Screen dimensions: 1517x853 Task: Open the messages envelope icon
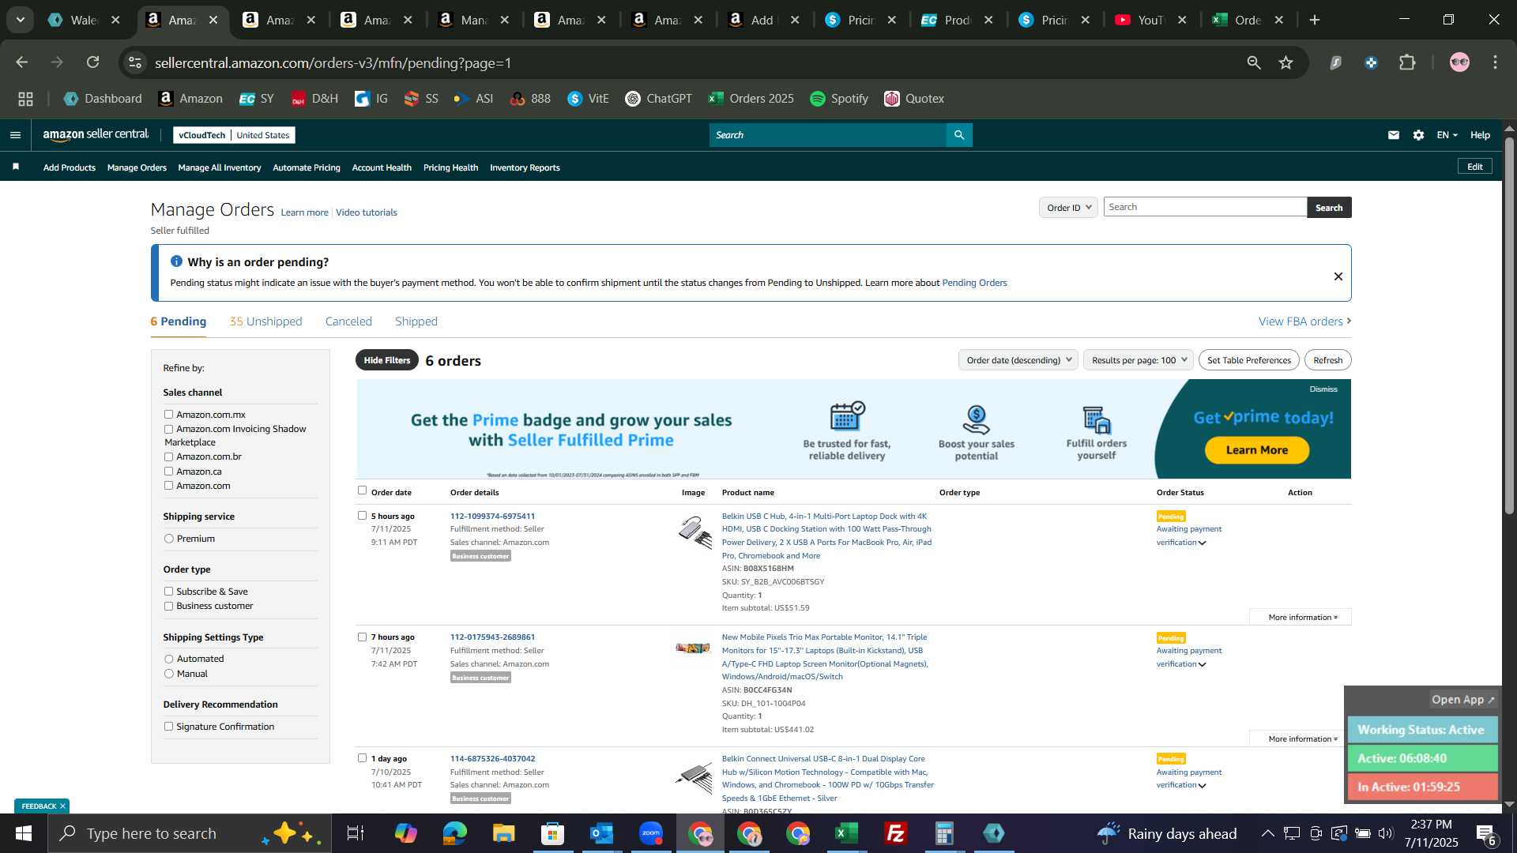[1394, 135]
